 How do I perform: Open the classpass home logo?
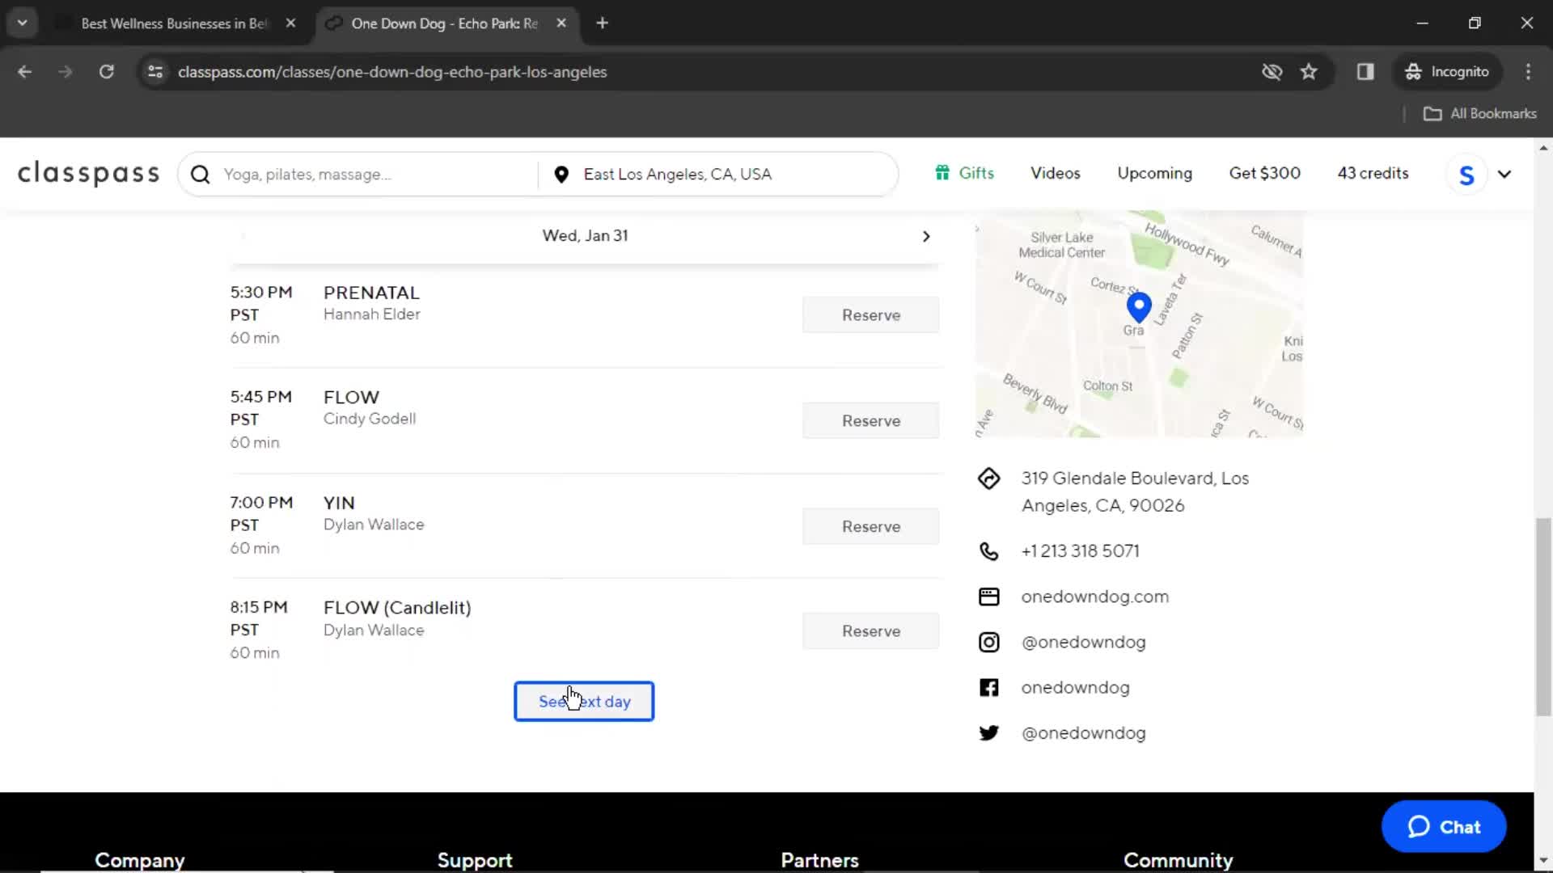tap(89, 174)
